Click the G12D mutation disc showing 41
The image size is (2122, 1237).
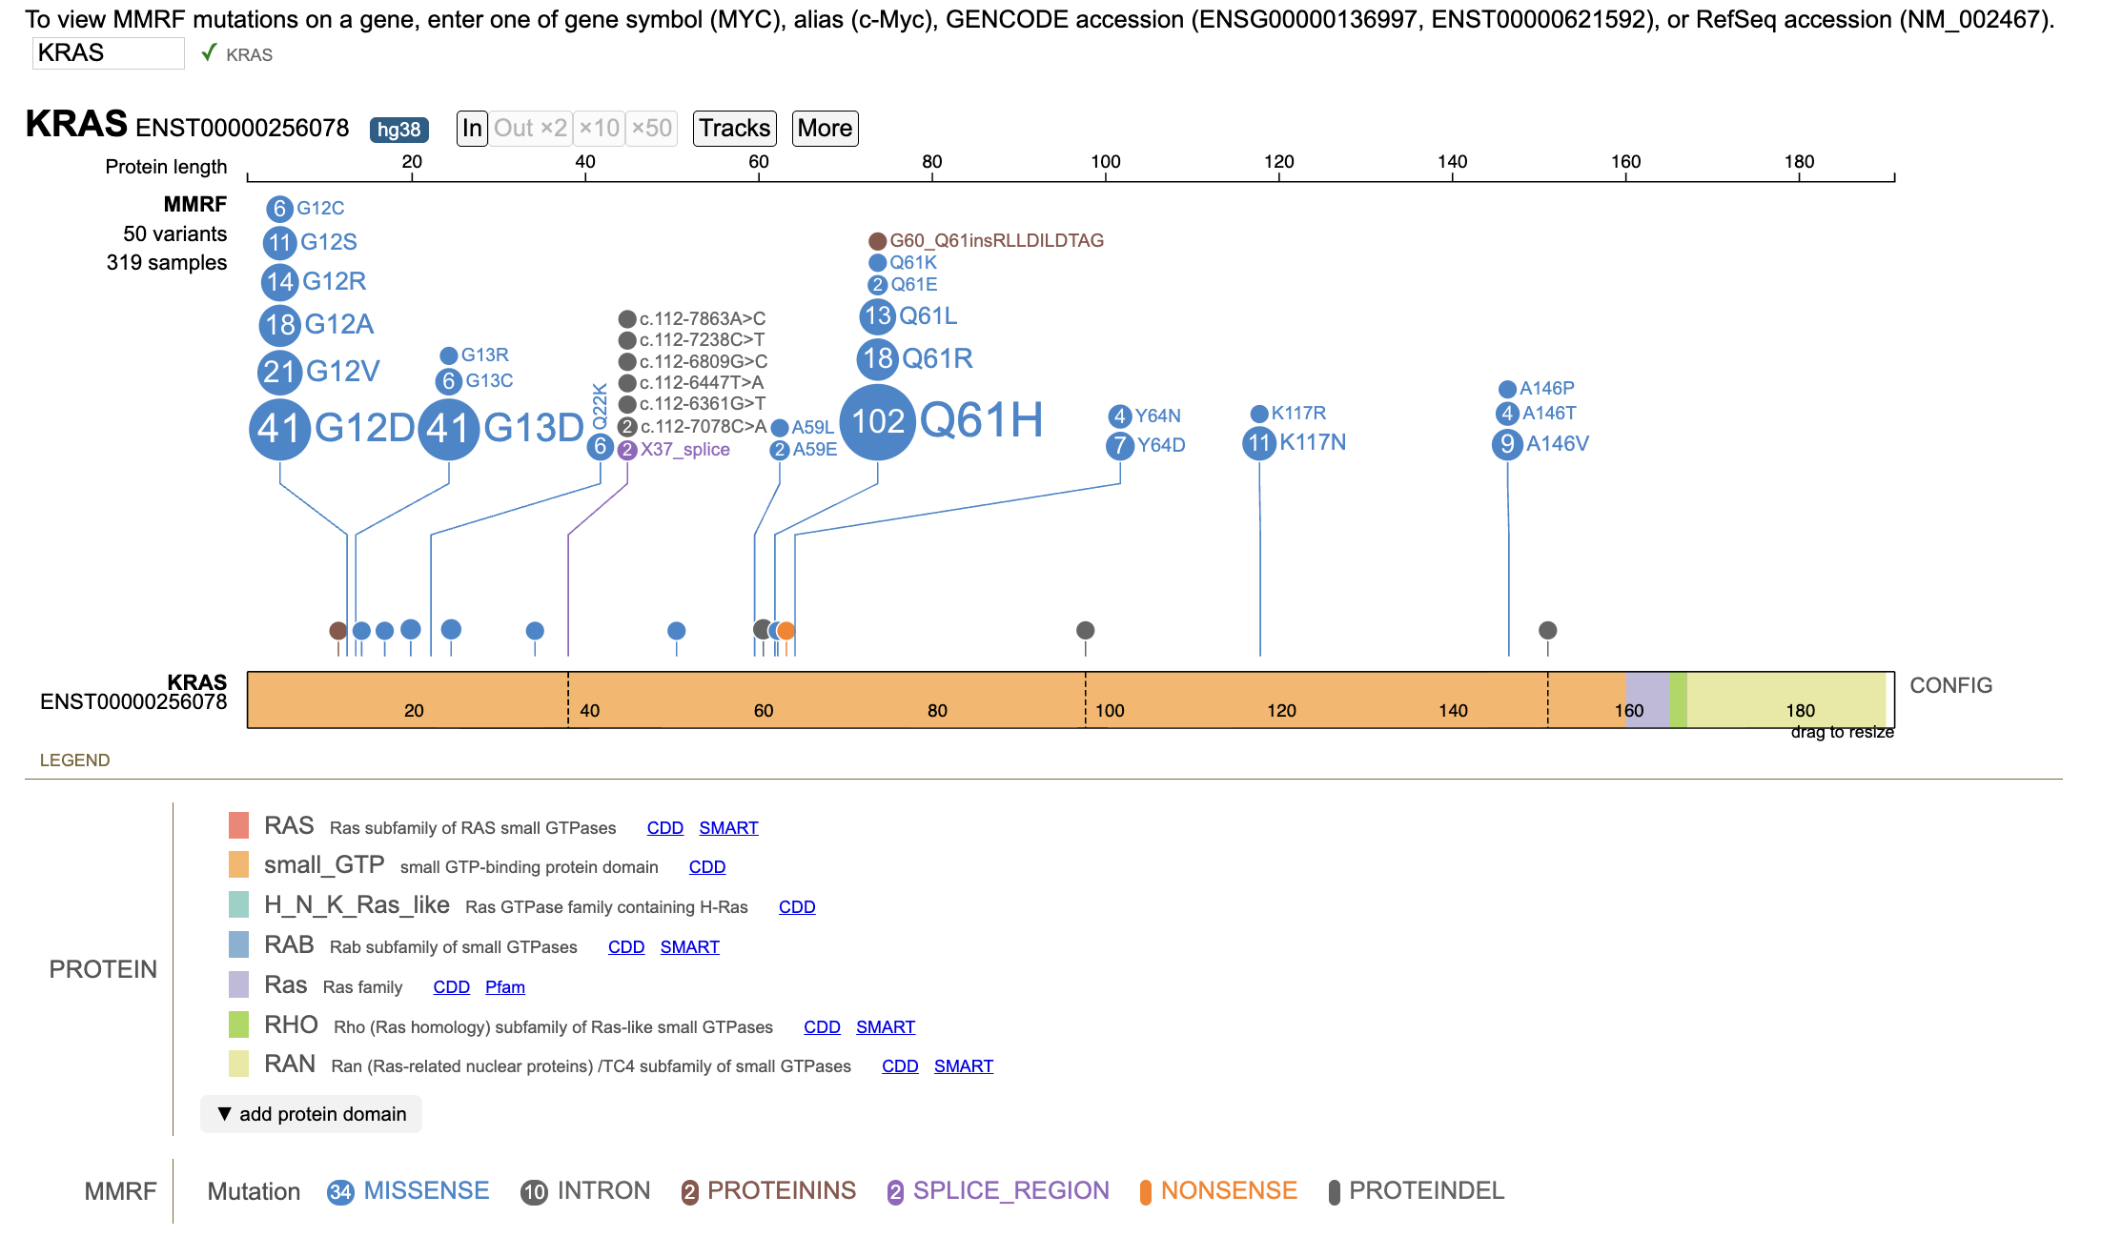pyautogui.click(x=279, y=429)
